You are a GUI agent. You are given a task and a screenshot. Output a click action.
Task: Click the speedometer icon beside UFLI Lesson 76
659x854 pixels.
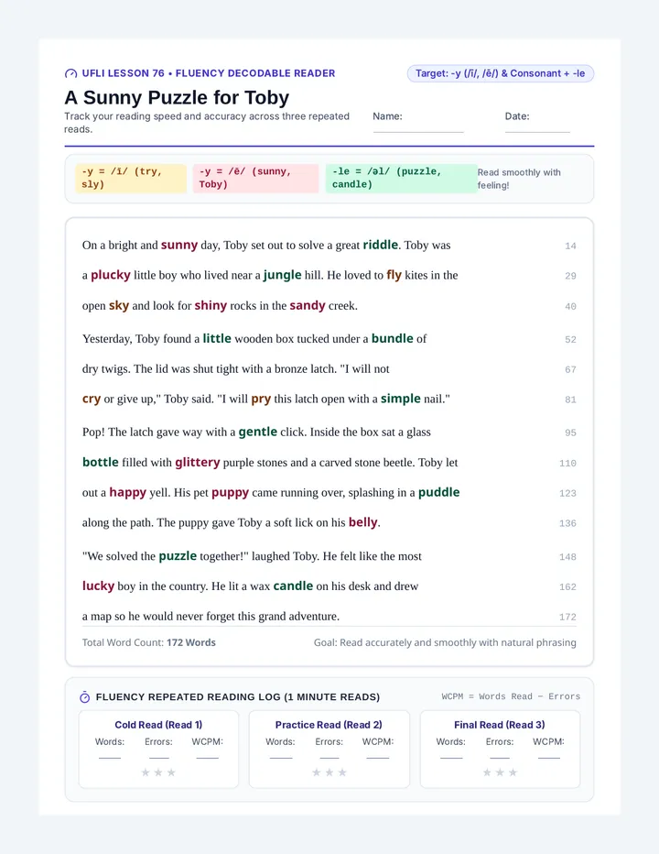pos(70,73)
